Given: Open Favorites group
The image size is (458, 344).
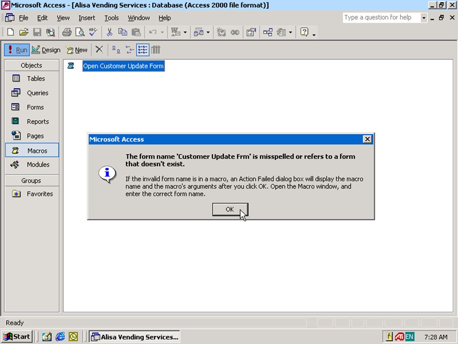Looking at the screenshot, I should 32,193.
